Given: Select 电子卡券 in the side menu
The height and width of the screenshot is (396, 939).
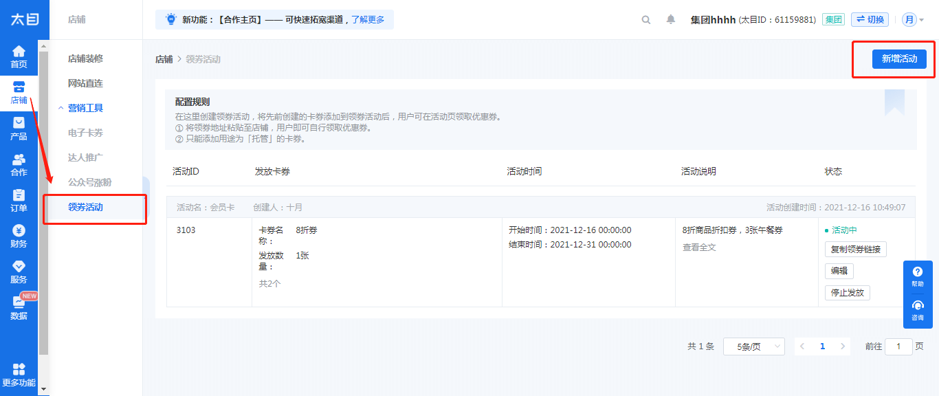Looking at the screenshot, I should 85,133.
